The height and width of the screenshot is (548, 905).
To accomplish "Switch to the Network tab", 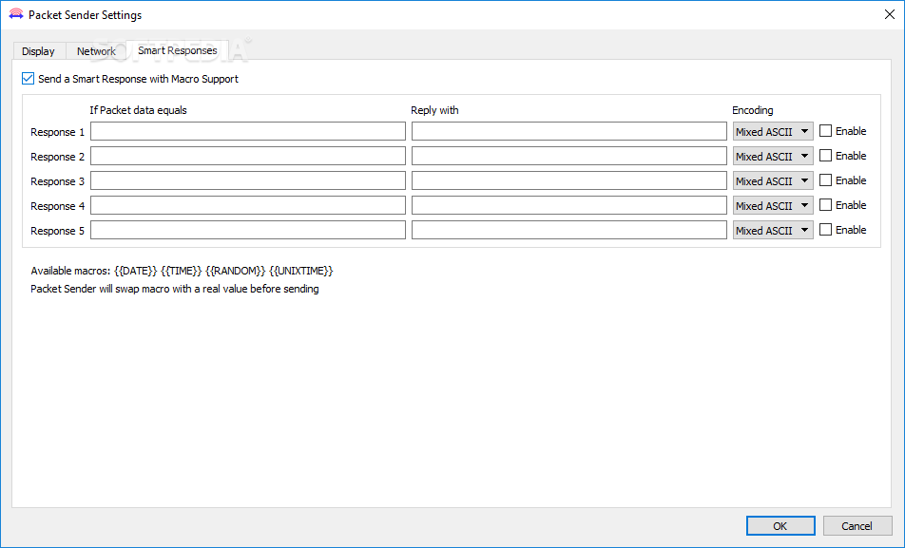I will [96, 51].
